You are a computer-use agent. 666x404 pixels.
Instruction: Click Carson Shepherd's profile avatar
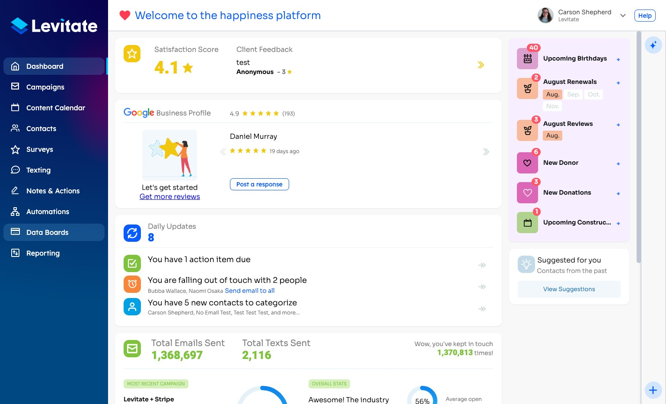pos(545,15)
